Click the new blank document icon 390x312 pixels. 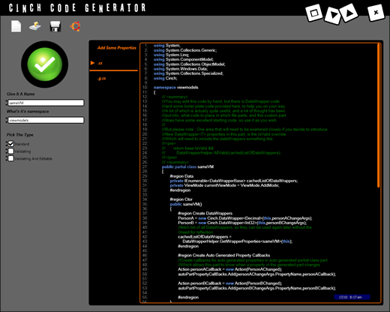click(16, 26)
